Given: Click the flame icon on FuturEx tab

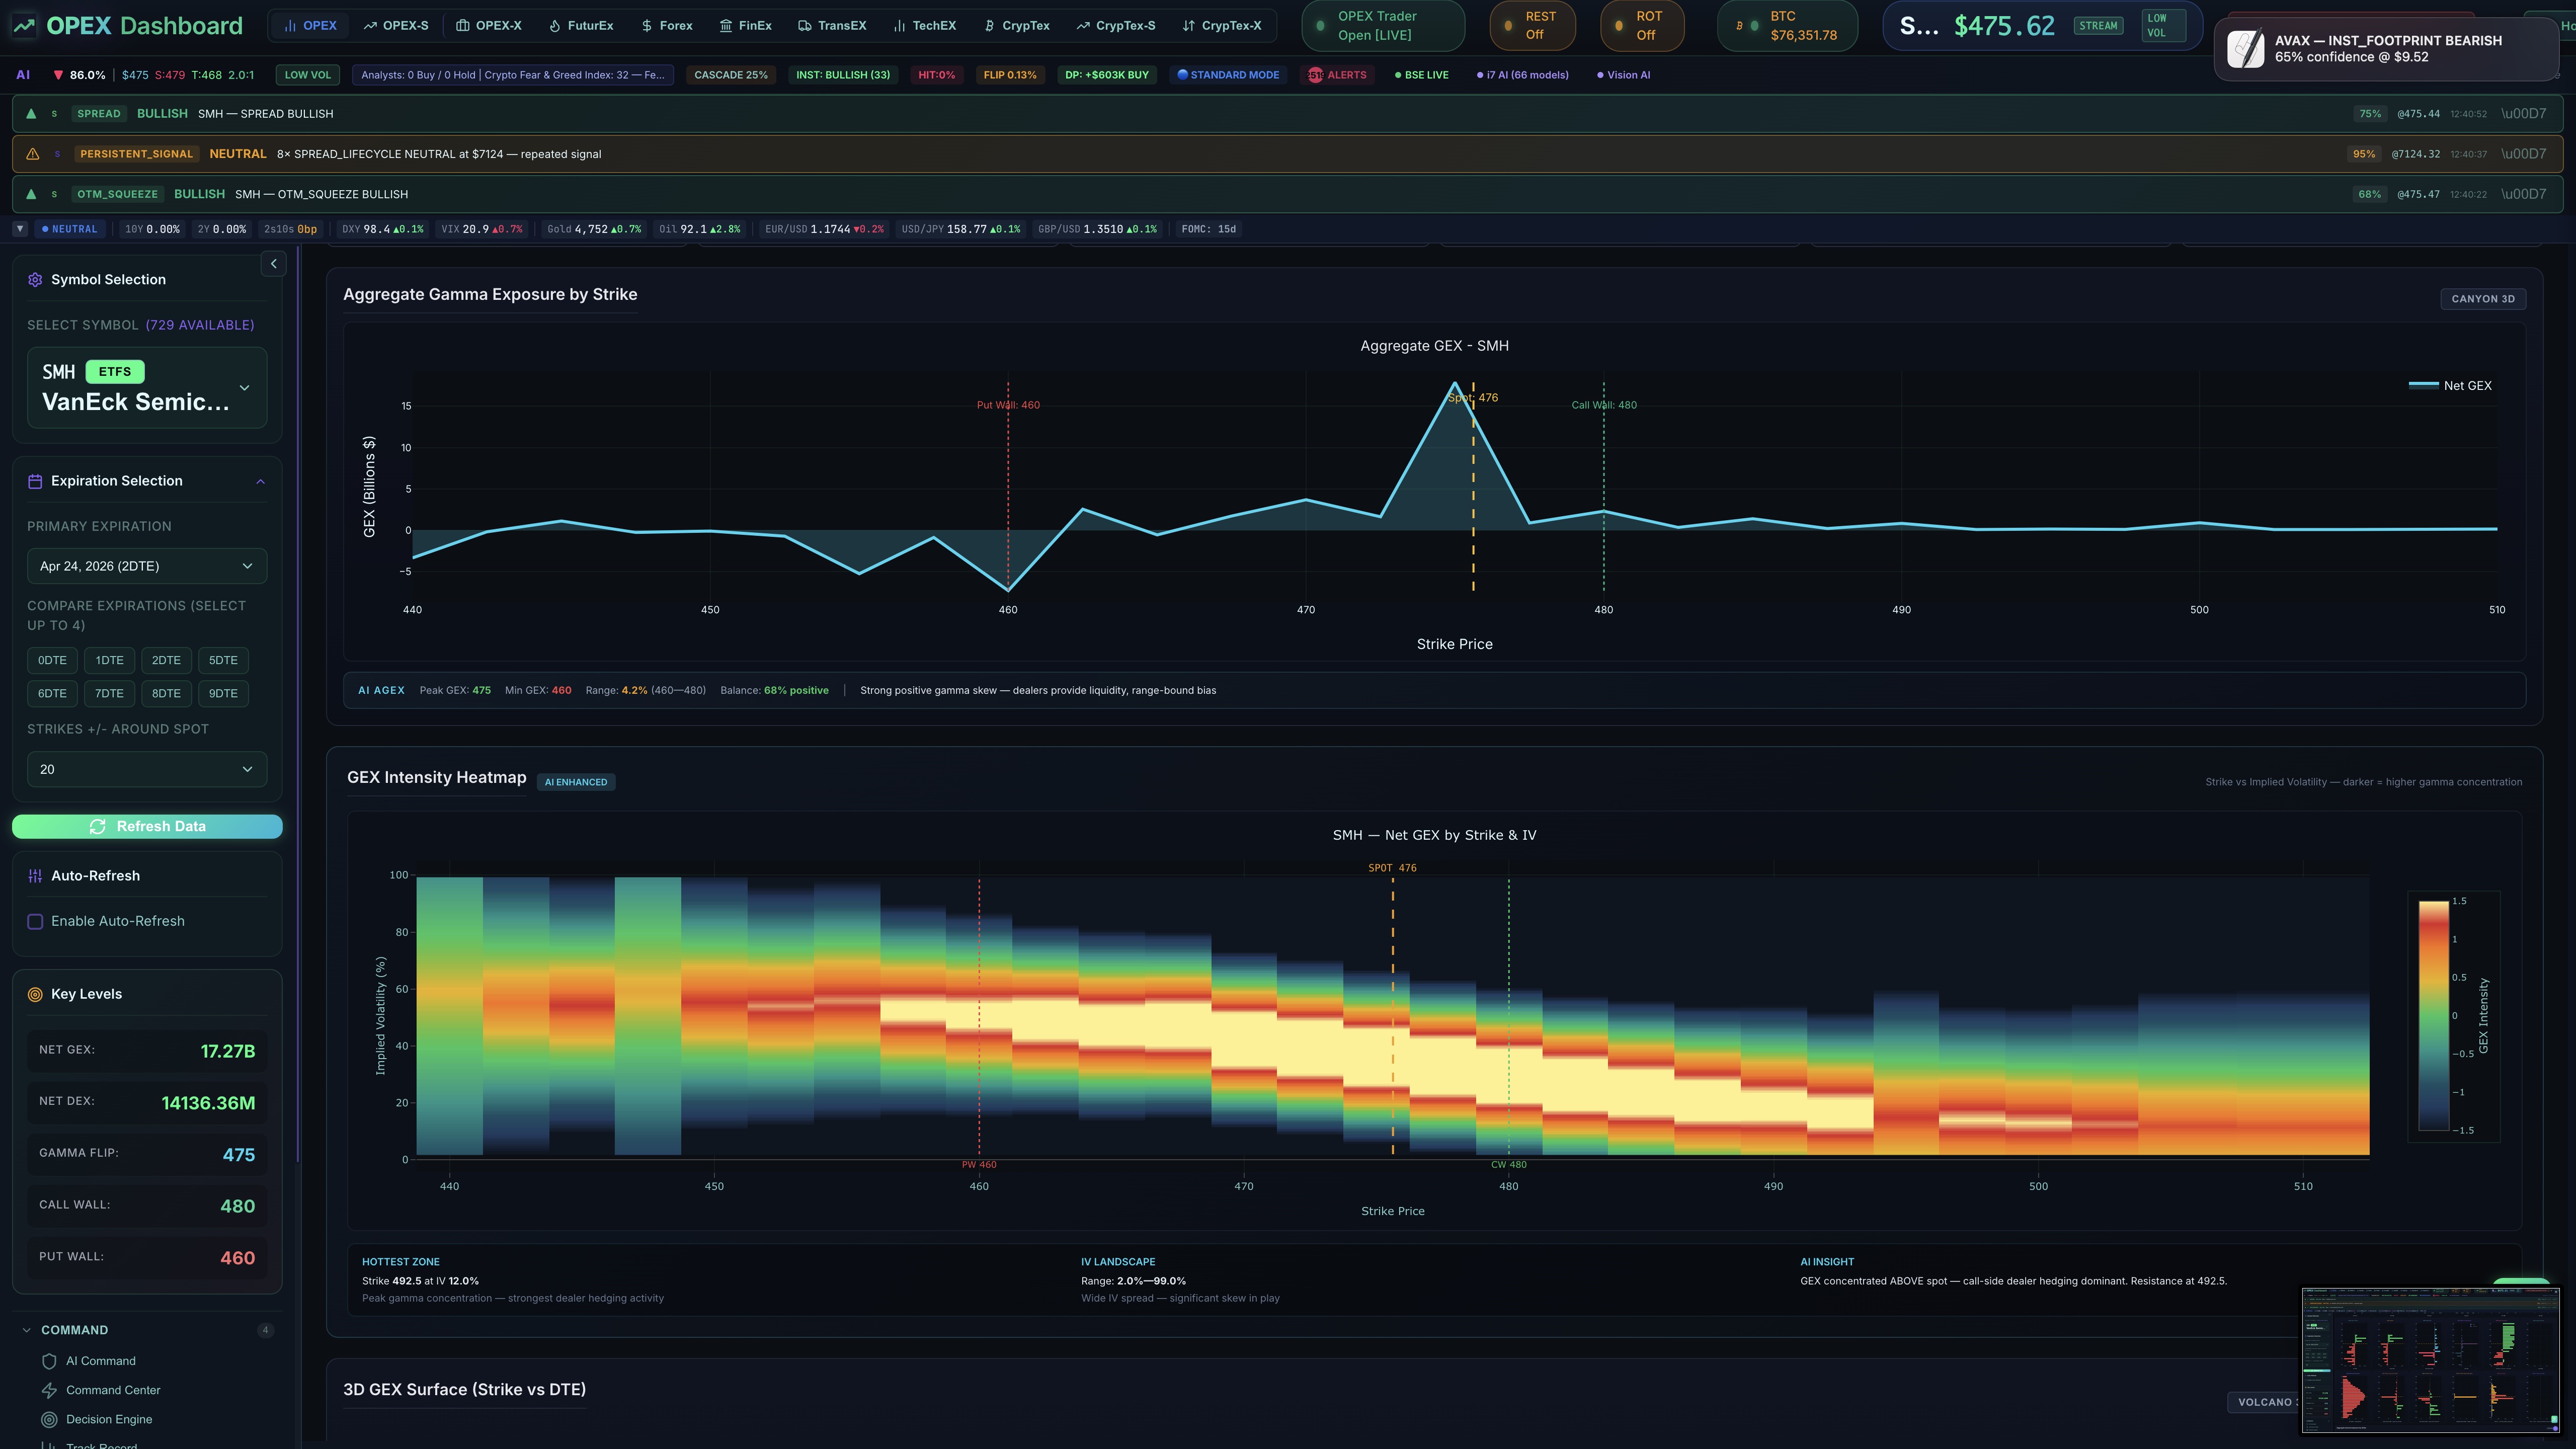Looking at the screenshot, I should coord(554,26).
